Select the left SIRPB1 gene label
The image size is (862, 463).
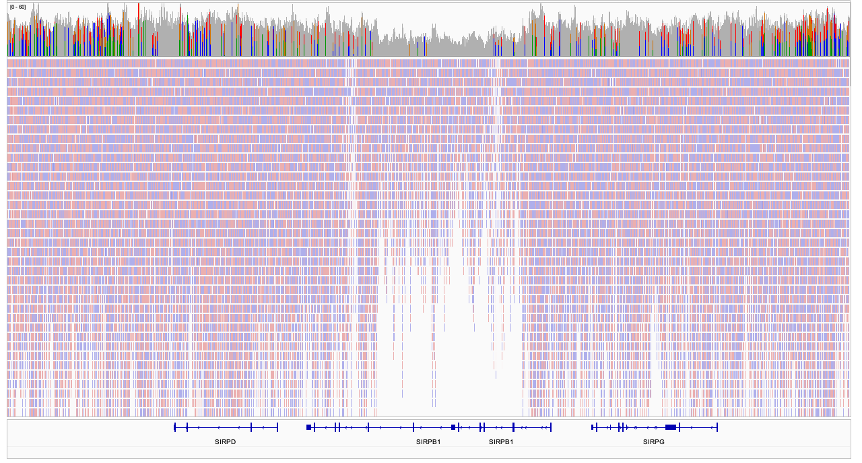(x=428, y=442)
